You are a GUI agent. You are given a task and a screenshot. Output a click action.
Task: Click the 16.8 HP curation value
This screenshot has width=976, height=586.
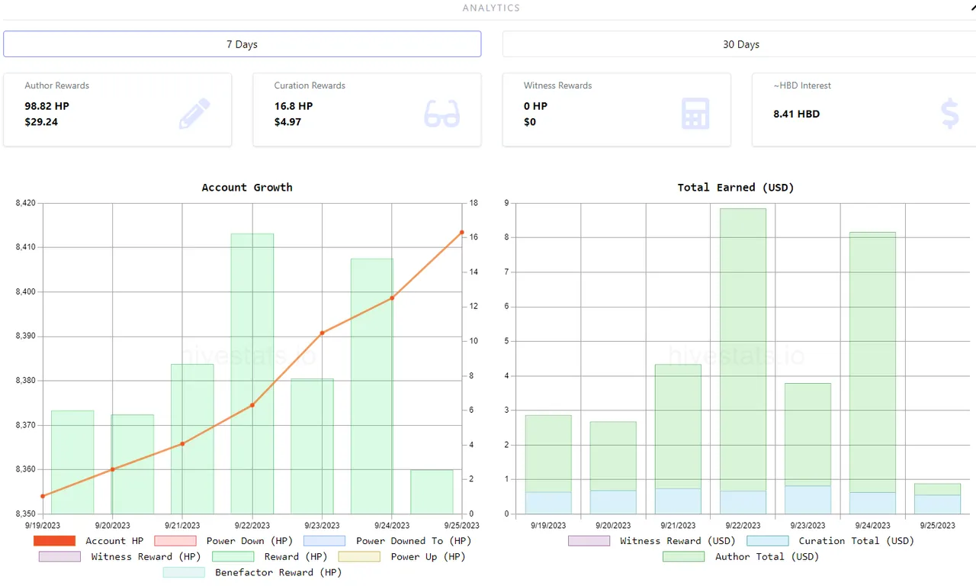pos(294,106)
